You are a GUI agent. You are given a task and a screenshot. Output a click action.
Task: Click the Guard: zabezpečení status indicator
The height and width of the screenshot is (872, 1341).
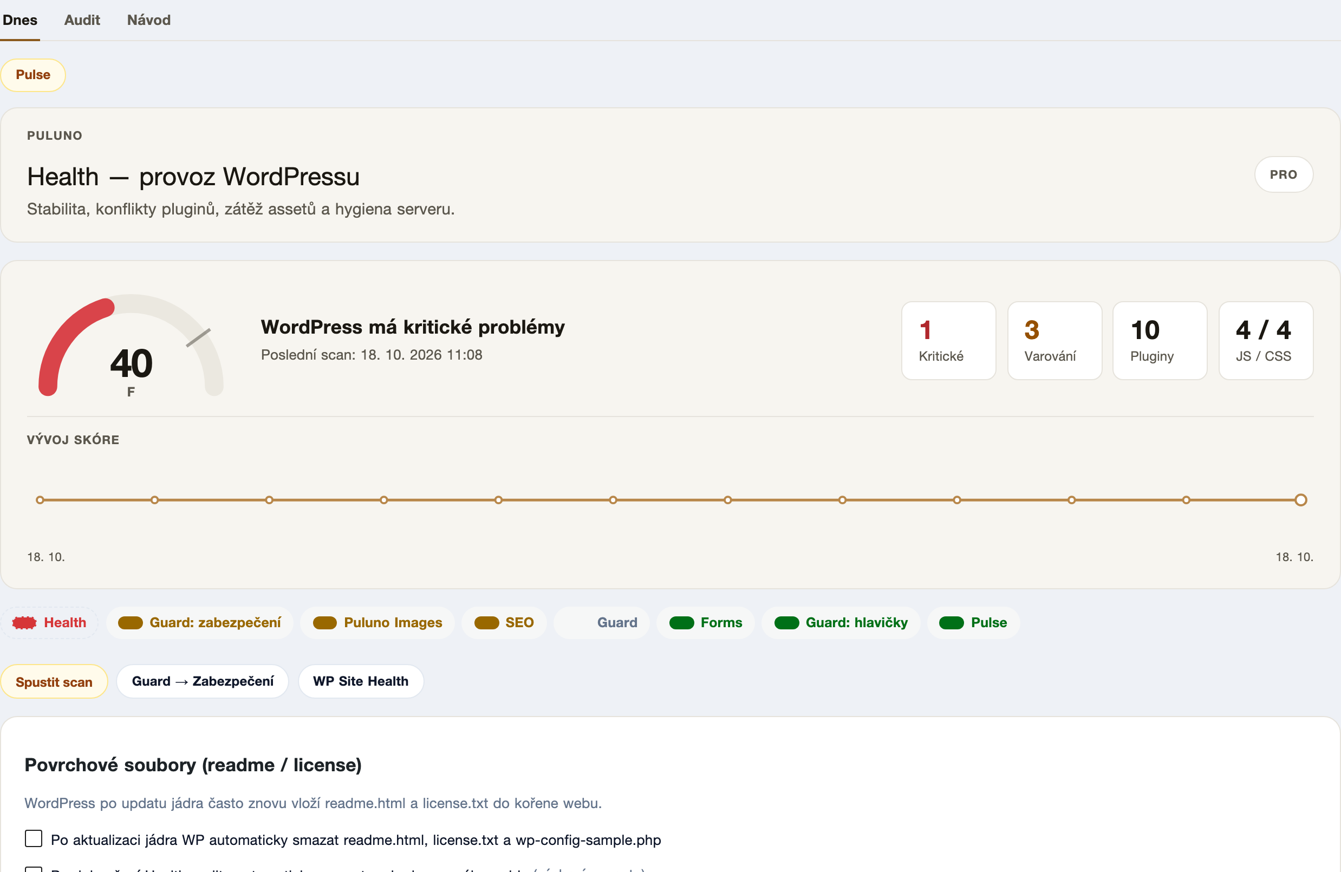tap(130, 622)
